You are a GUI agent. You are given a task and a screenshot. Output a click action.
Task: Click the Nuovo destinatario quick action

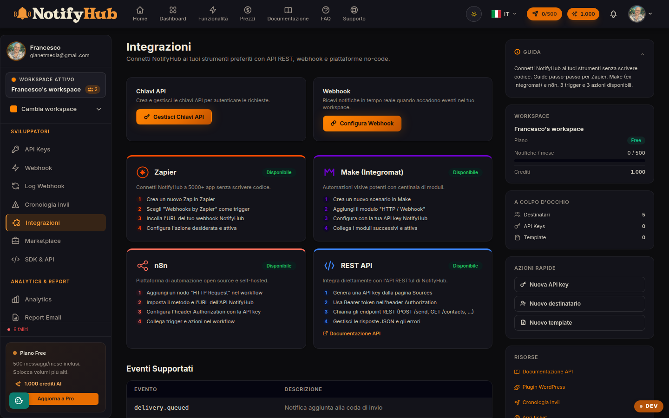click(580, 304)
